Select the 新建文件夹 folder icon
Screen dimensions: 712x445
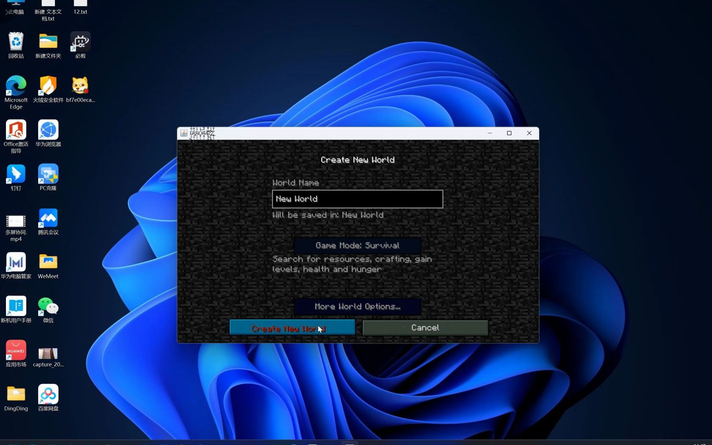[x=48, y=45]
